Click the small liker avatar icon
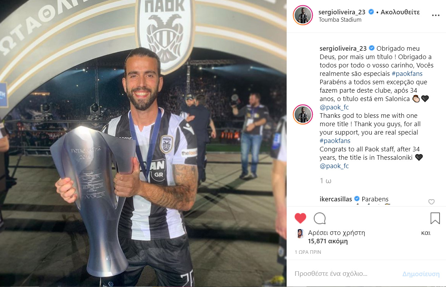This screenshot has height=287, width=446. [x=301, y=234]
